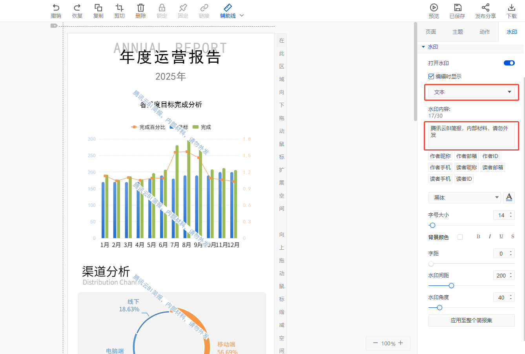This screenshot has width=525, height=354.
Task: Click the 水印角度 slider handle
Action: (x=439, y=308)
